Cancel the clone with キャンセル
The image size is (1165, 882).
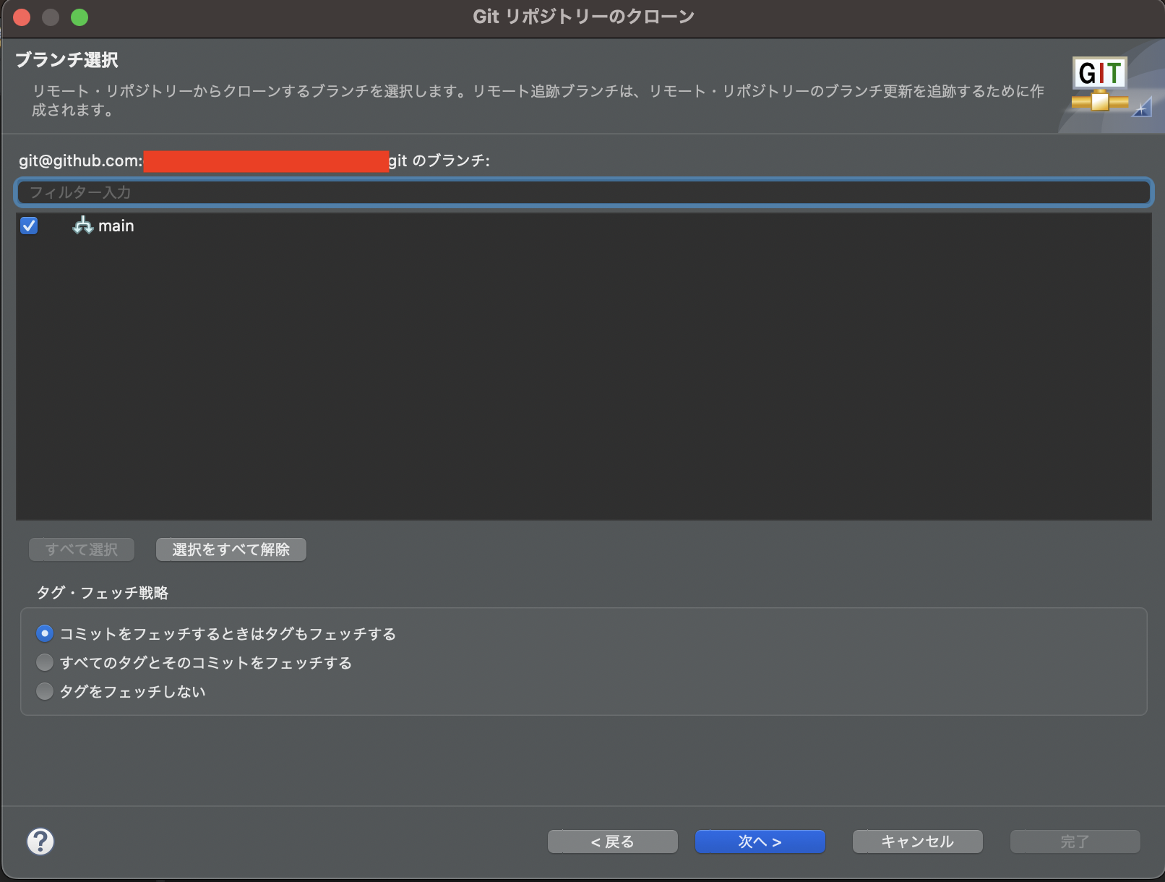pyautogui.click(x=916, y=841)
